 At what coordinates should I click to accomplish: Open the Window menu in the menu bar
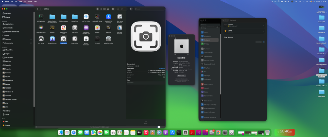(x=30, y=1)
